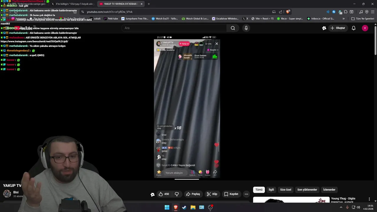Select the Size özel filter chip
377x212 pixels.
[x=285, y=190]
